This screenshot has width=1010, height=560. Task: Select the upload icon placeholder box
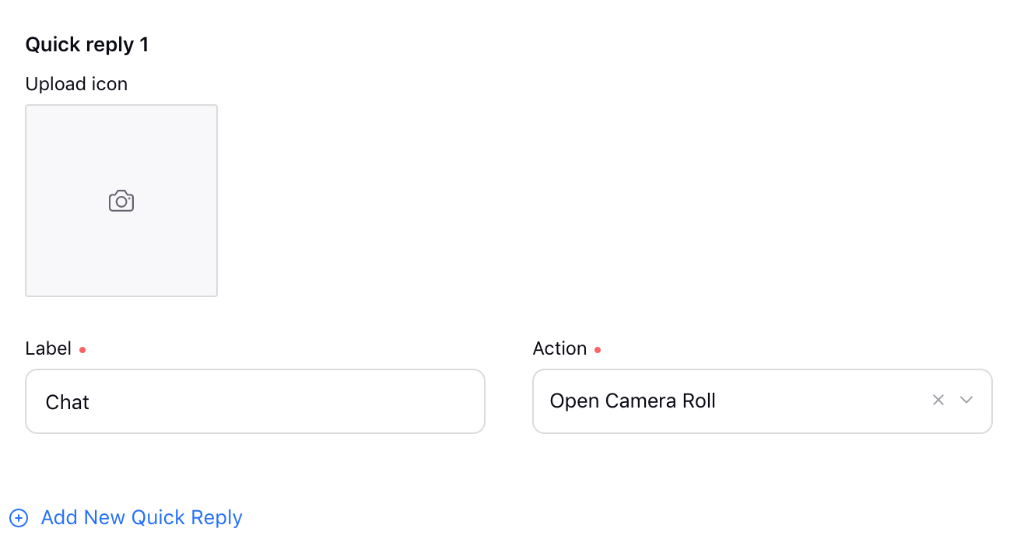click(x=121, y=201)
